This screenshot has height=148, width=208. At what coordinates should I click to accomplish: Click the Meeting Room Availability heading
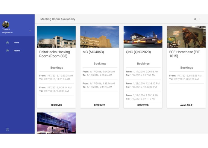[x=58, y=19]
